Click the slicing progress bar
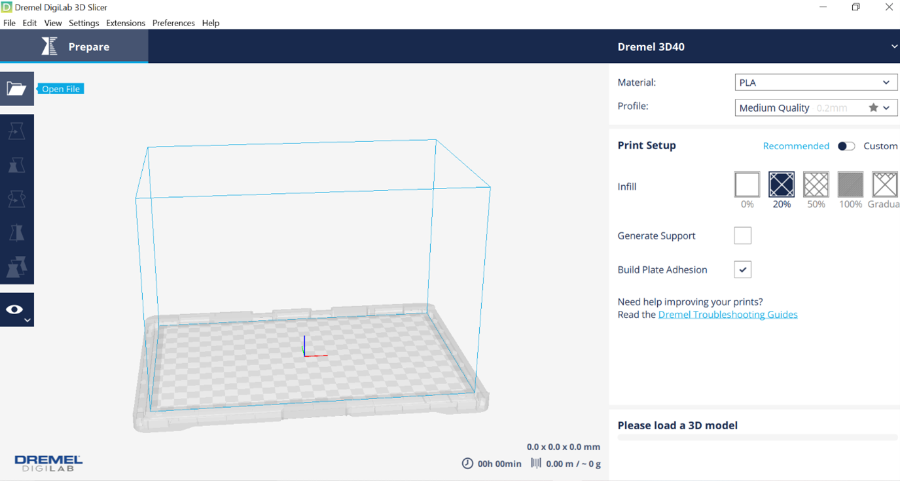Image resolution: width=900 pixels, height=481 pixels. (x=758, y=437)
